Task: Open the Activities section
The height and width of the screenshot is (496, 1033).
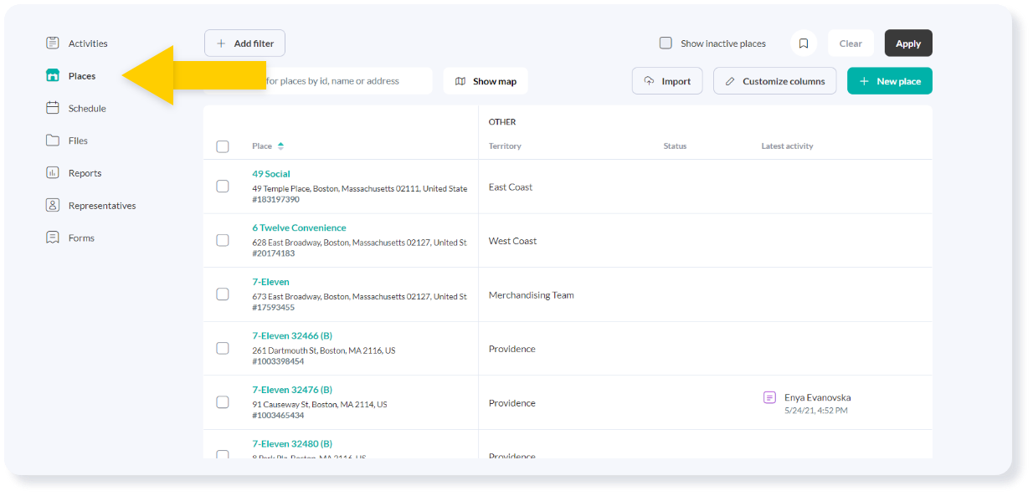Action: pos(88,43)
